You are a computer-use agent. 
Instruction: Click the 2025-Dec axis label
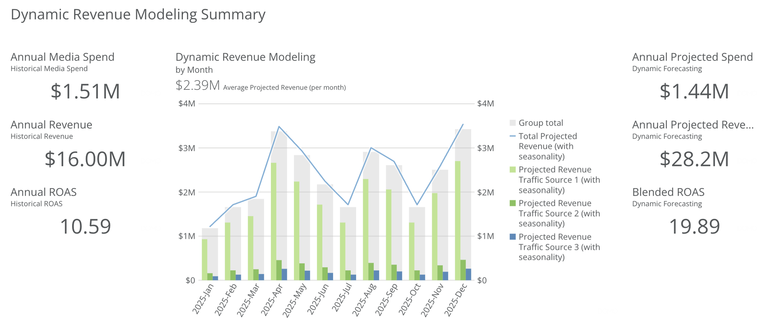pyautogui.click(x=456, y=300)
